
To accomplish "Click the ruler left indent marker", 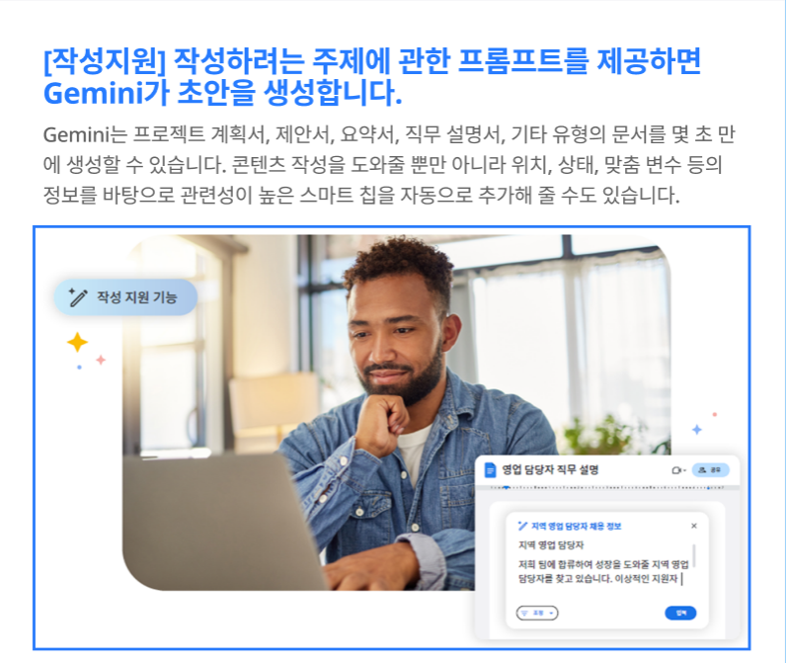I will [507, 487].
